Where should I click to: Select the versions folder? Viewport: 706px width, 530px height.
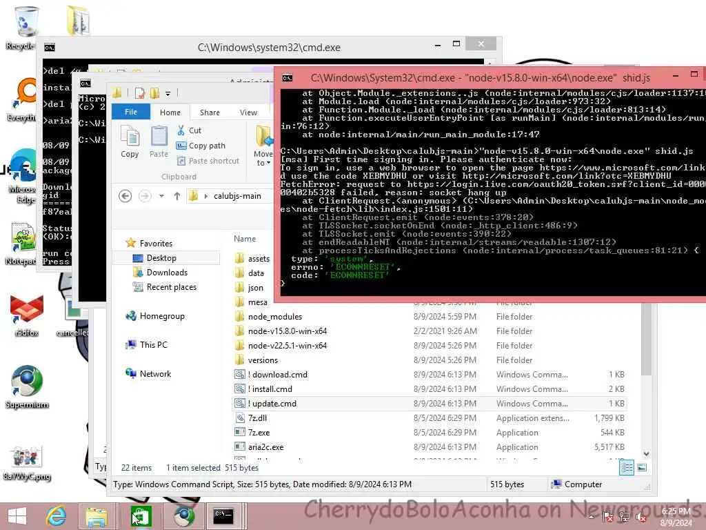point(256,360)
